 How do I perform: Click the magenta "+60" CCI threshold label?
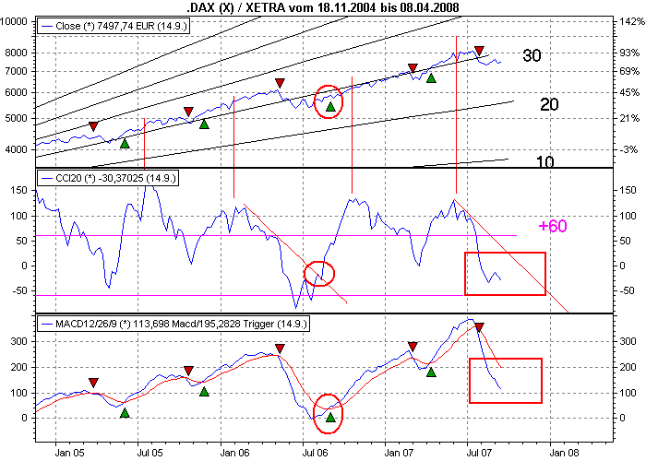pos(553,226)
